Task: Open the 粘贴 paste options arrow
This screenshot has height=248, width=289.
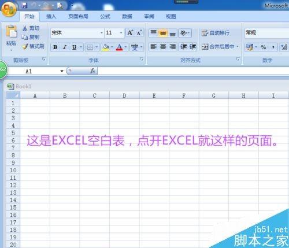Action: (11, 50)
